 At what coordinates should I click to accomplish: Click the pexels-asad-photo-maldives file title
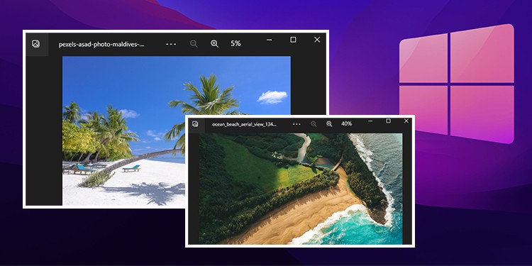tap(101, 45)
